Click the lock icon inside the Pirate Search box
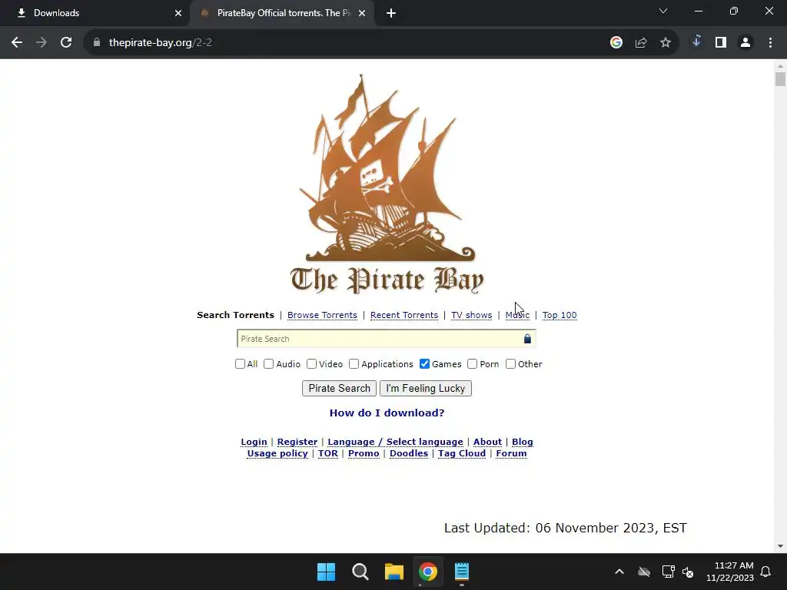 pos(527,339)
